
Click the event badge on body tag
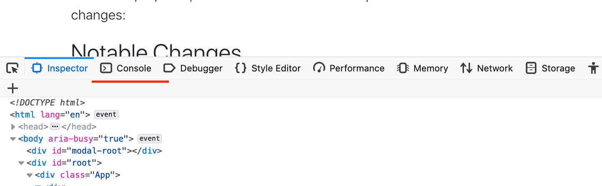point(149,139)
